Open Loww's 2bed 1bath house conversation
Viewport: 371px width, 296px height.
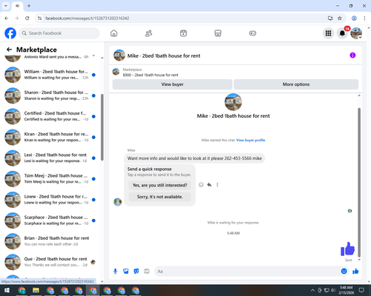click(50, 200)
